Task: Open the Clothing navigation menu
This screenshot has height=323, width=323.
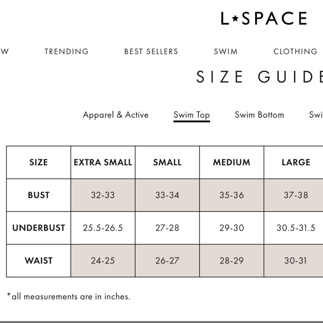Action: [296, 51]
